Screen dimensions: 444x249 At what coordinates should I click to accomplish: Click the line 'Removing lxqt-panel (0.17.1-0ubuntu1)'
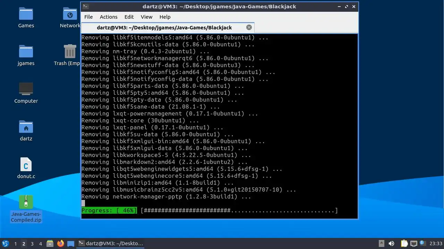pyautogui.click(x=152, y=127)
